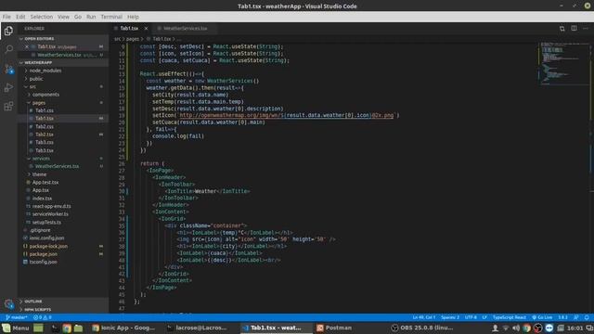The image size is (594, 334).
Task: Open the Manage gear at bottom of activity bar
Action: [8, 303]
